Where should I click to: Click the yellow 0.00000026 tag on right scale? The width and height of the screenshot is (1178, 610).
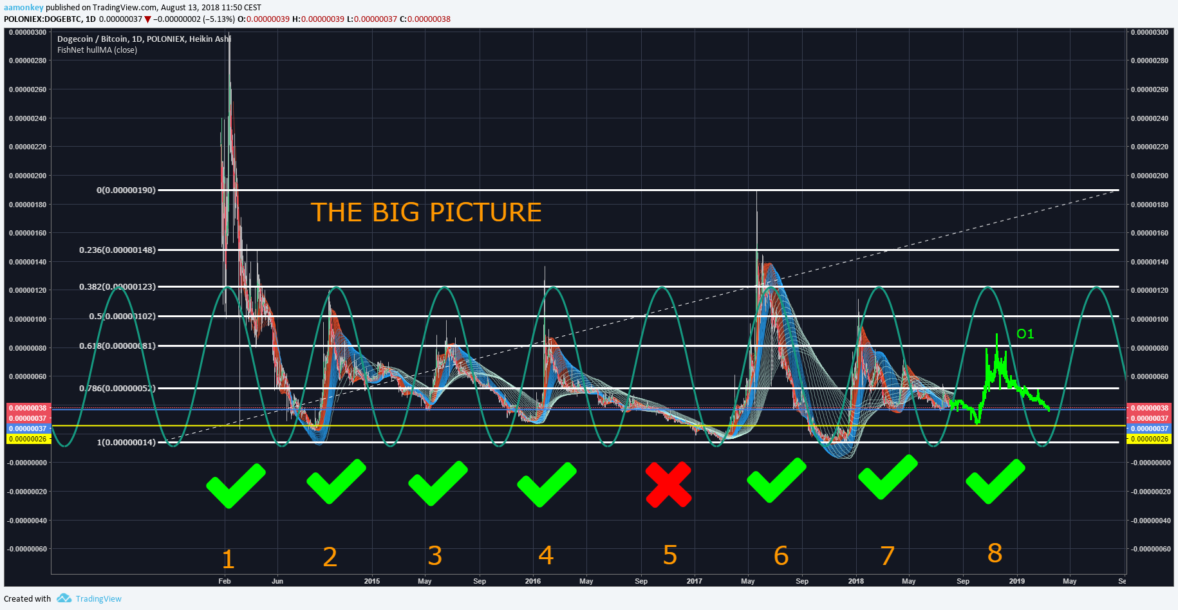pos(1149,439)
